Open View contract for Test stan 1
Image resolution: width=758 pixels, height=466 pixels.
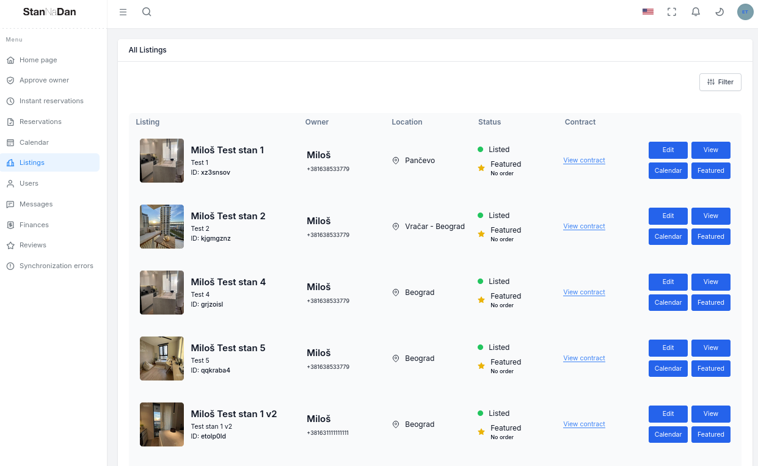pos(584,160)
